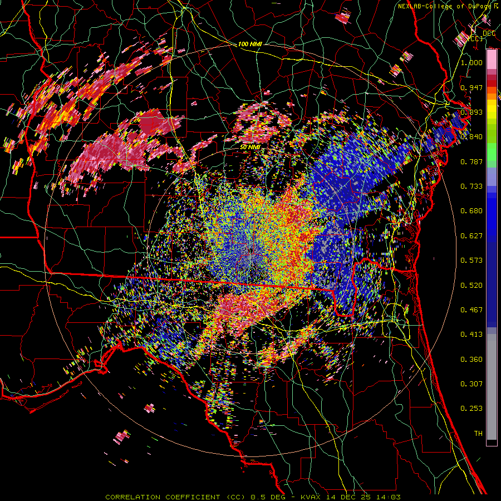Click the 14 DEC 25 date text
501x501 pixels.
click(x=350, y=497)
